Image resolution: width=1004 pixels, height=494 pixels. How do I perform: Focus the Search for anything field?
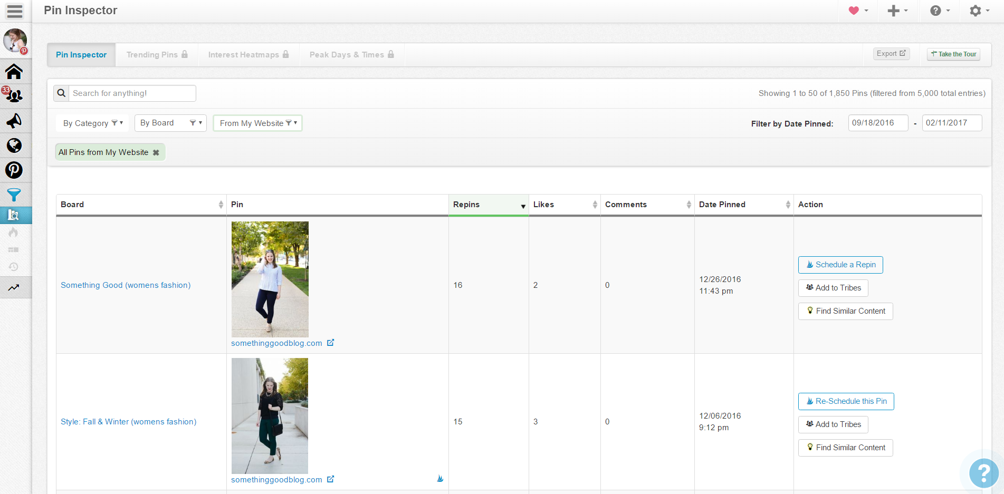(x=132, y=93)
